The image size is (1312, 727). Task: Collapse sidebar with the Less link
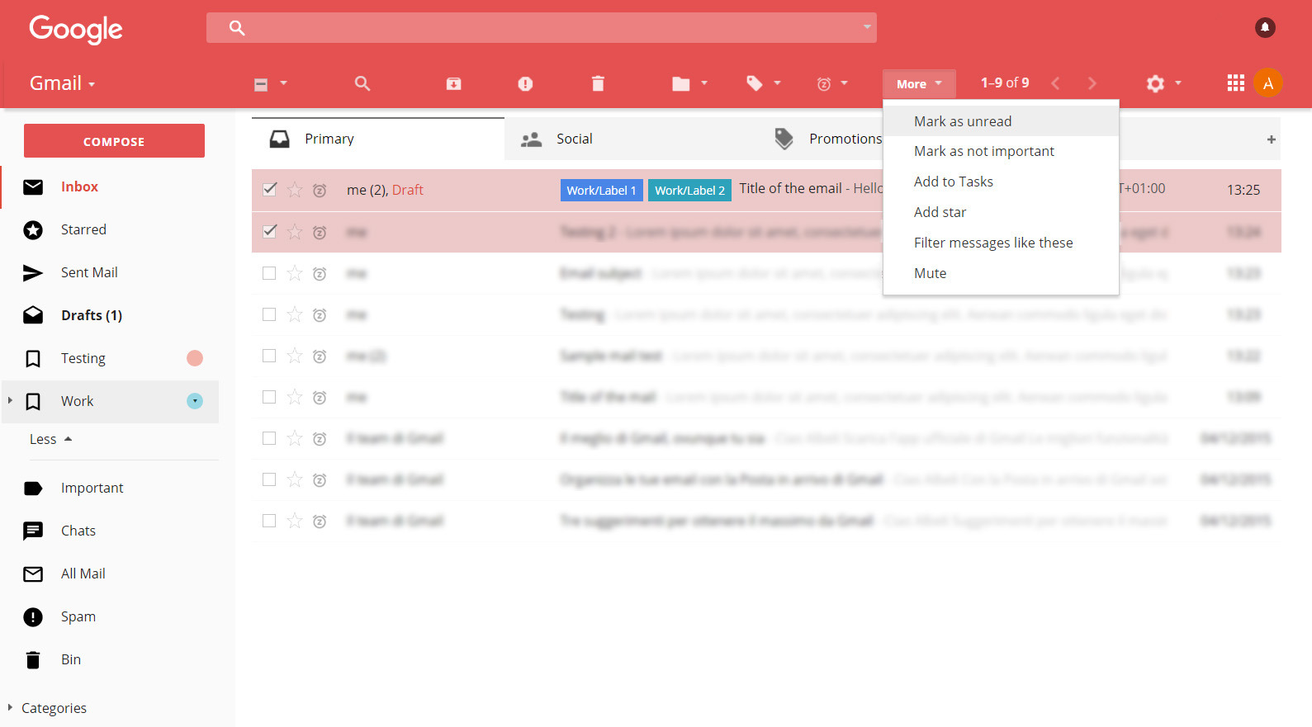(x=51, y=439)
